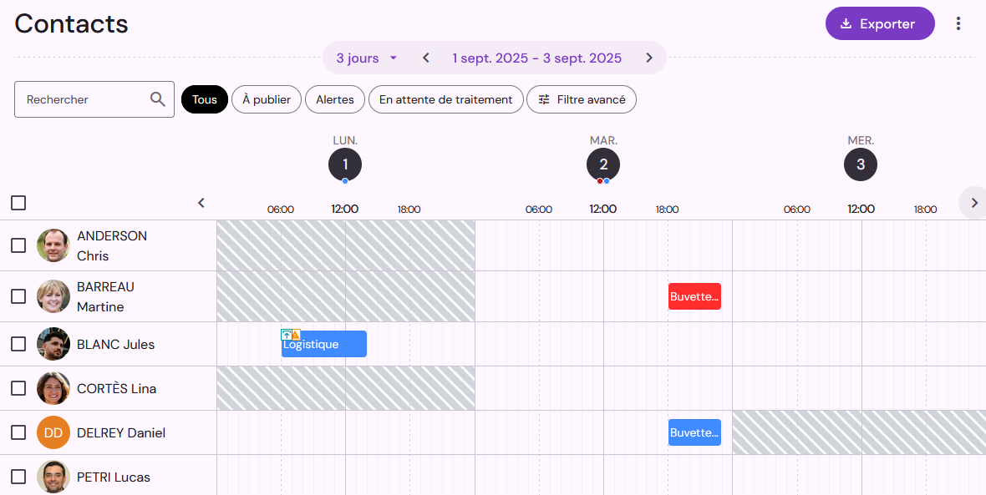Image resolution: width=986 pixels, height=495 pixels.
Task: Click the warning icon on the Logistique shift
Action: [296, 335]
